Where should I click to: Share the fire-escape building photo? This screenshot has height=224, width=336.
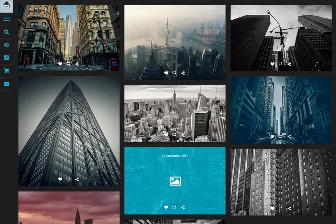point(289,209)
